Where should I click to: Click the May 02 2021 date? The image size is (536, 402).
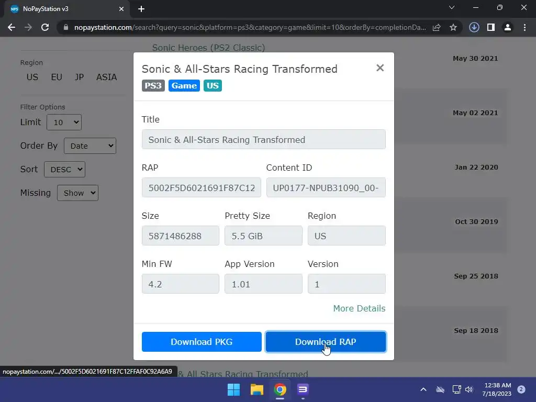475,113
